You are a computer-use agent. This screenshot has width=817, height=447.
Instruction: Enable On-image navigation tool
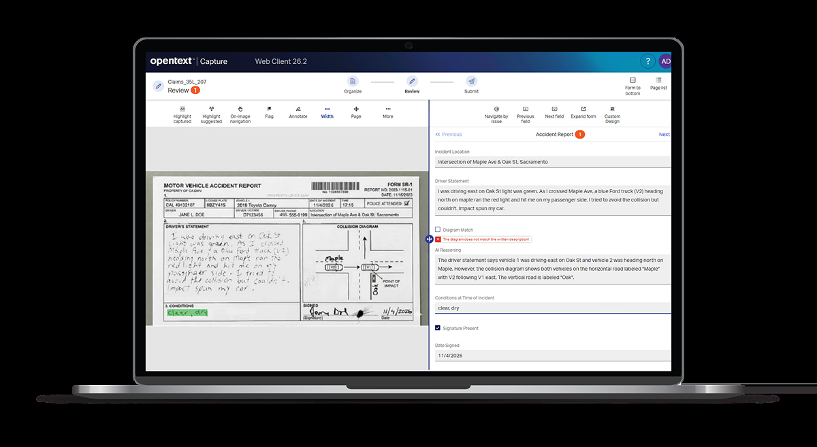(x=240, y=114)
